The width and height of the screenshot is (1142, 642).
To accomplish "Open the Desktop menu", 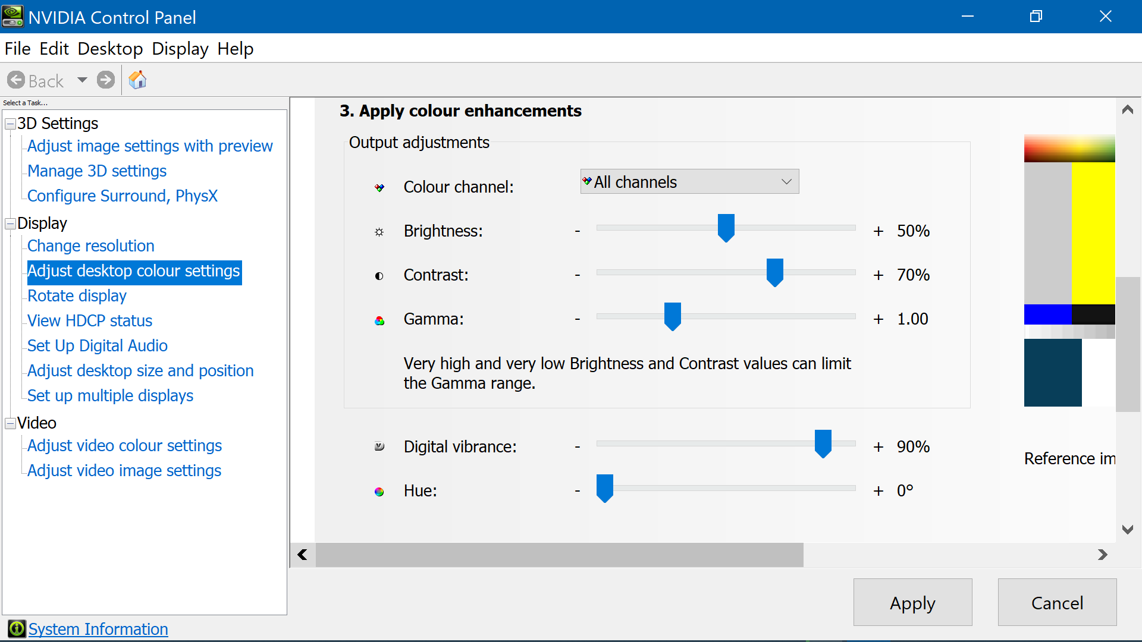I will [x=110, y=49].
